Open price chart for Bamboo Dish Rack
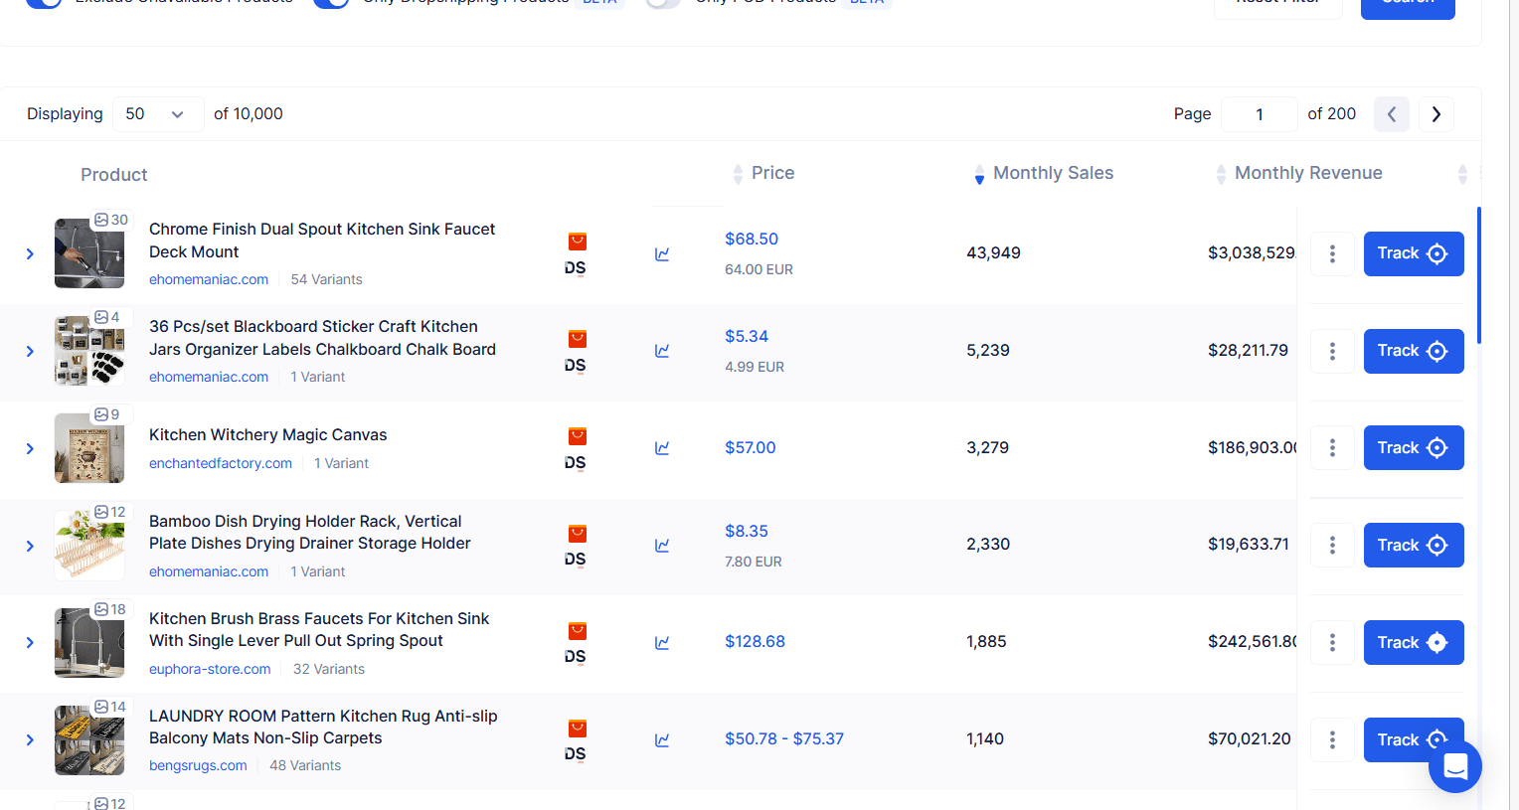The height and width of the screenshot is (810, 1519). point(662,546)
